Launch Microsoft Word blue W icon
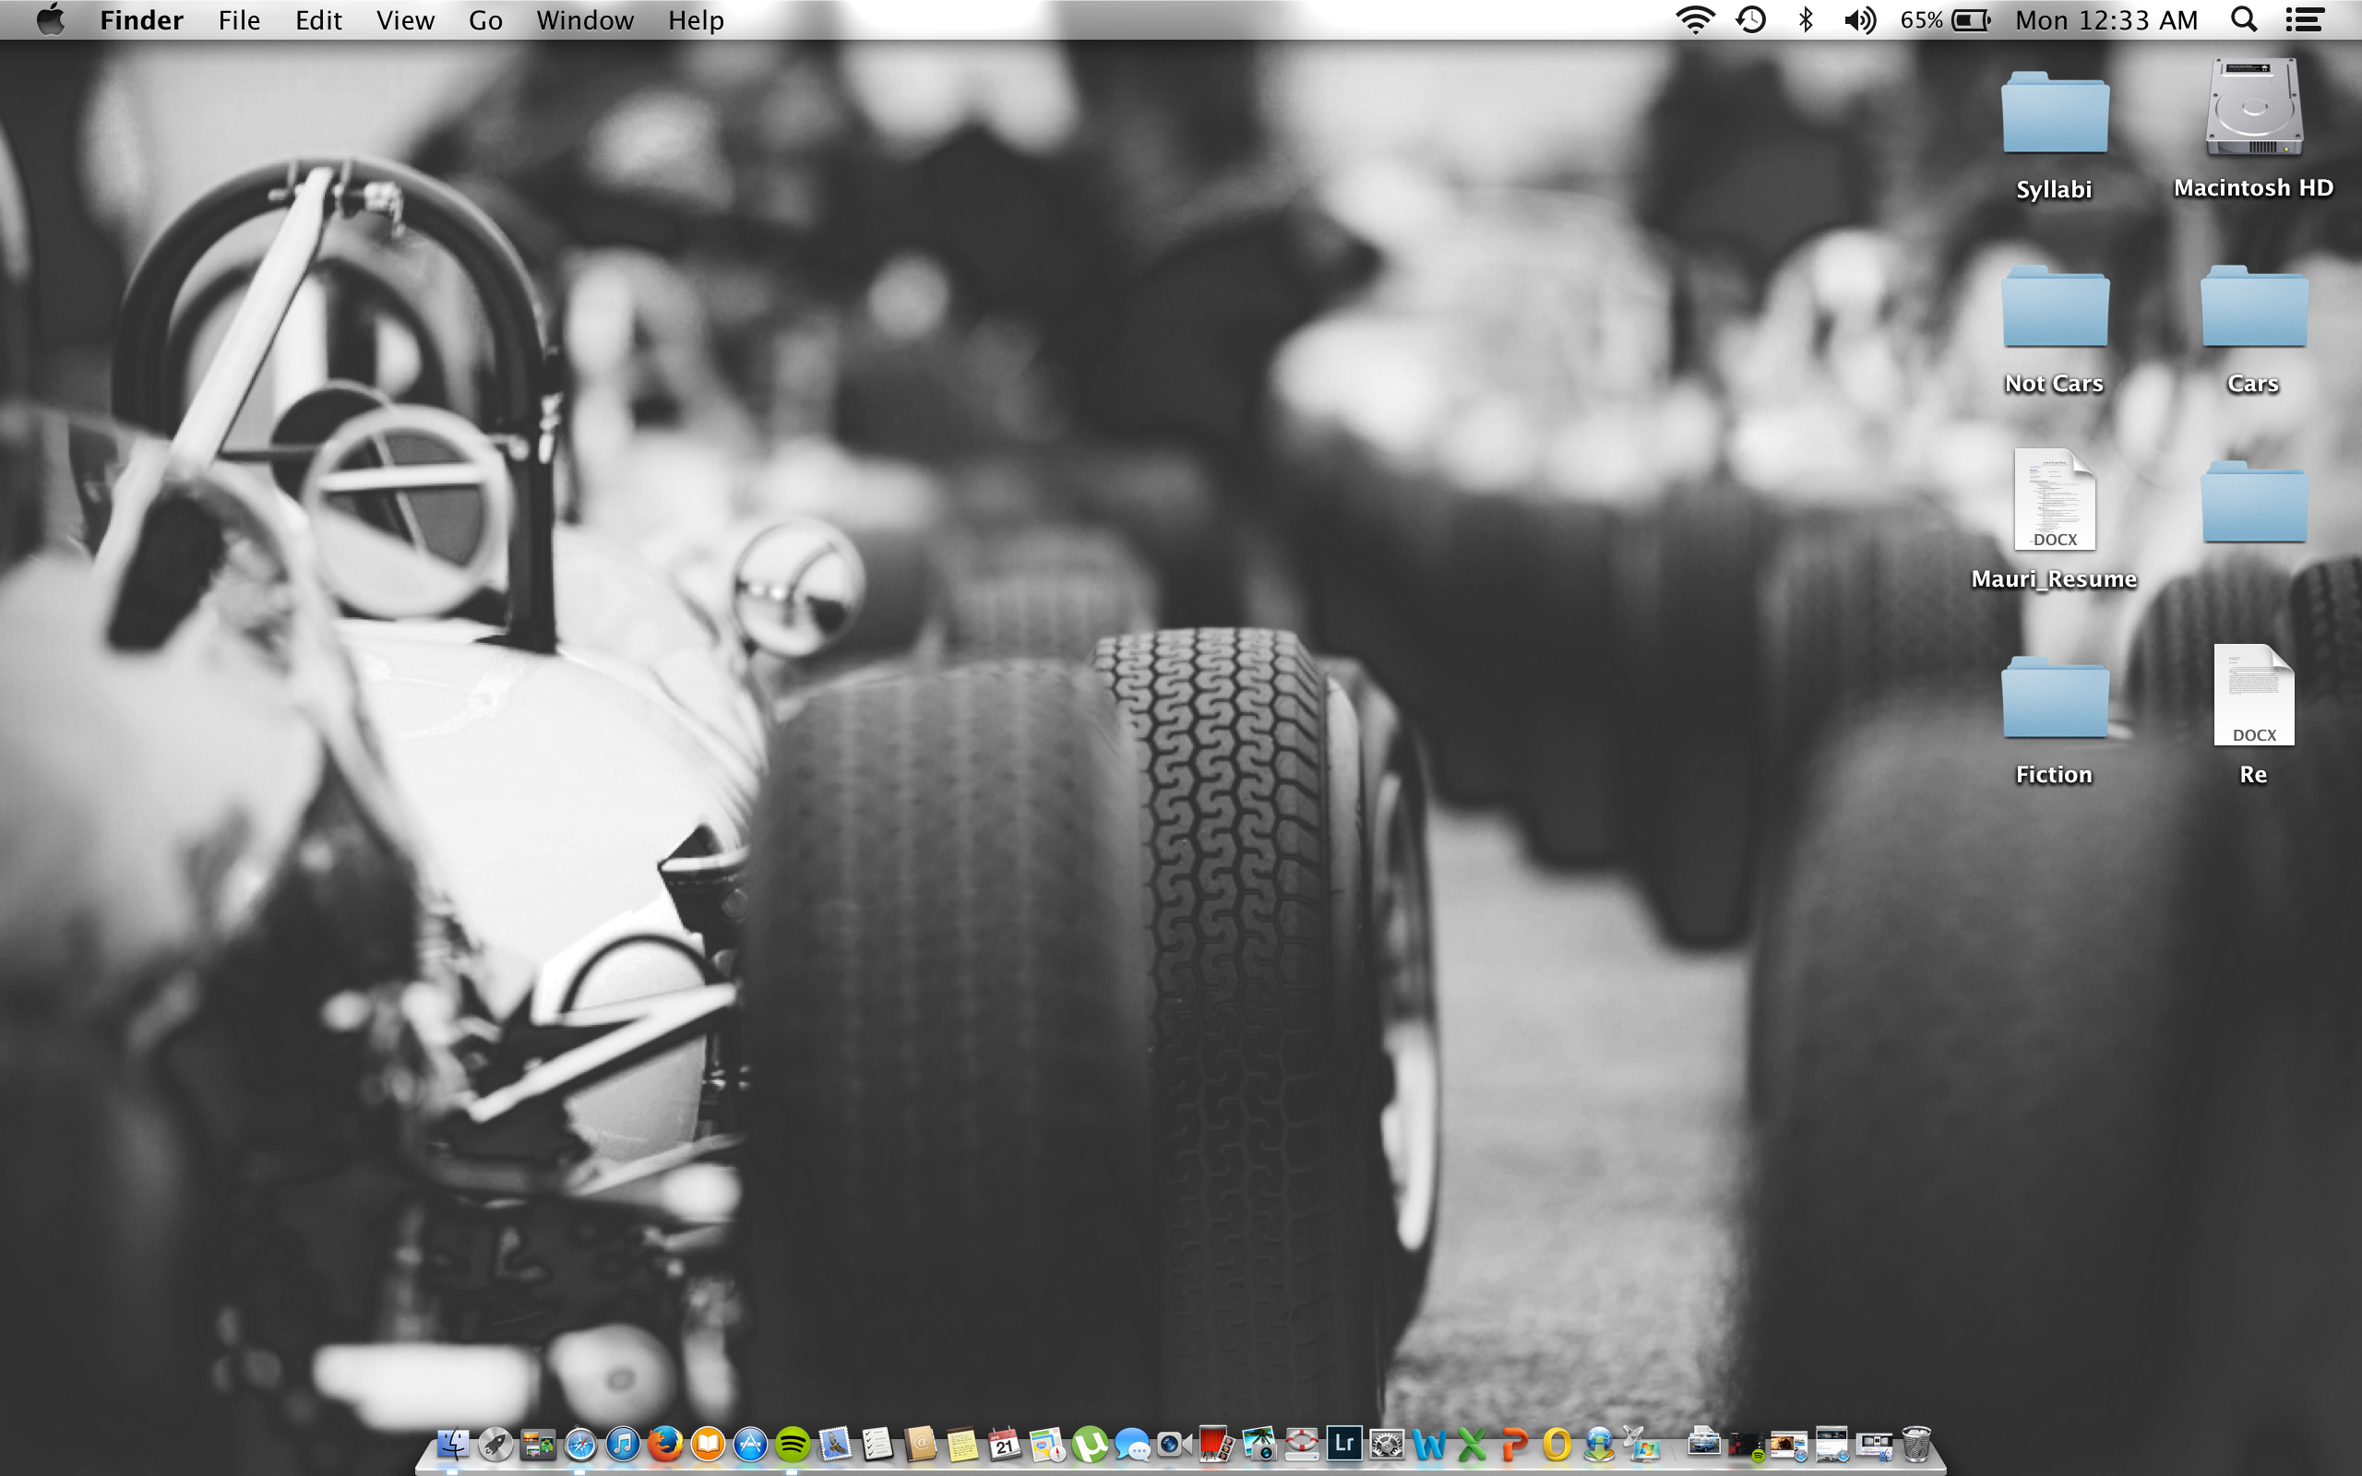Image resolution: width=2362 pixels, height=1476 pixels. tap(1429, 1444)
